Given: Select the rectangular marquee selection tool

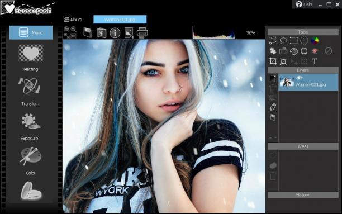Looking at the screenshot, I should pyautogui.click(x=293, y=40).
